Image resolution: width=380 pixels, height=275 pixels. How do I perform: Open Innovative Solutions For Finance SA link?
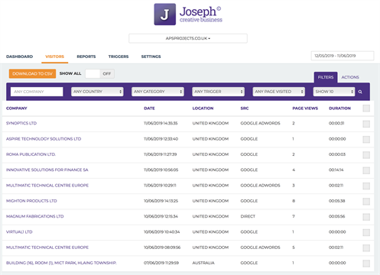tap(47, 170)
